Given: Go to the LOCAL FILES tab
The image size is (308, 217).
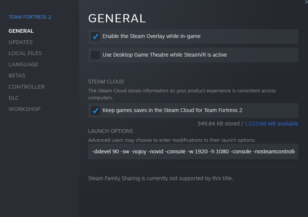Looking at the screenshot, I should [x=25, y=53].
